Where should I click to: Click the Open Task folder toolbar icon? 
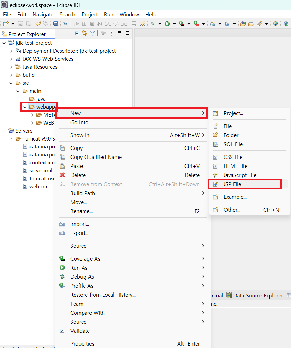pos(251,24)
